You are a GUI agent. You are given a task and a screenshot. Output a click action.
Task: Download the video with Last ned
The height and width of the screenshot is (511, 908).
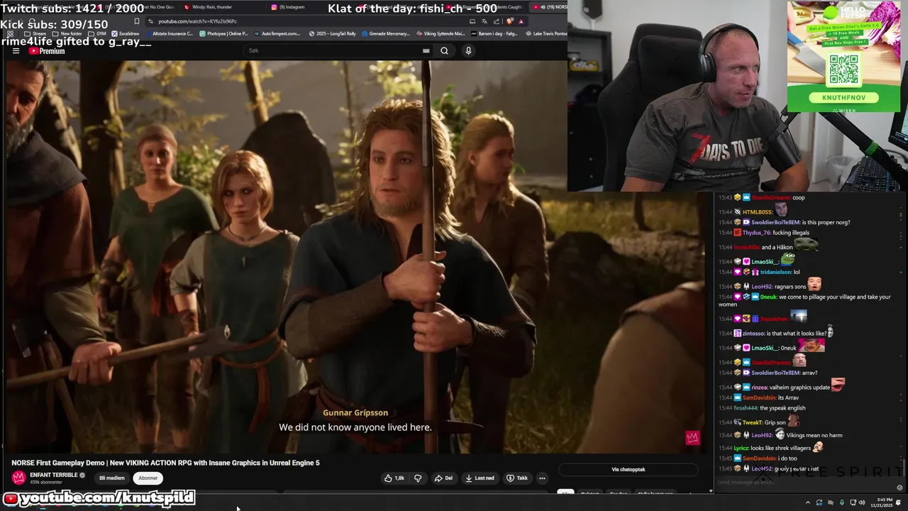[480, 478]
